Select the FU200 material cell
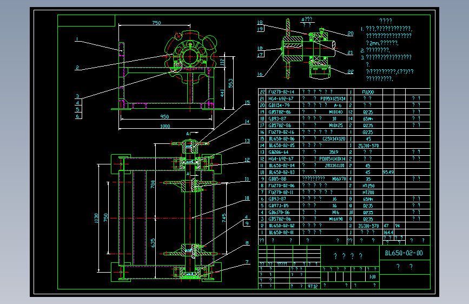 coord(368,92)
